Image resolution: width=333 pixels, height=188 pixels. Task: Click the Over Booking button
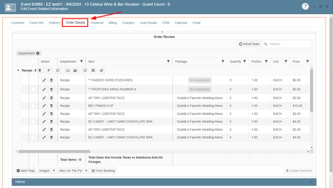[103, 171]
